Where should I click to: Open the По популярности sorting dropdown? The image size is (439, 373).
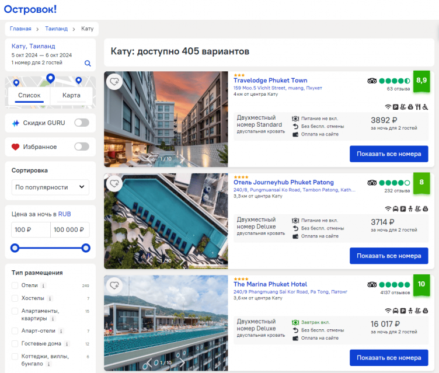(50, 187)
